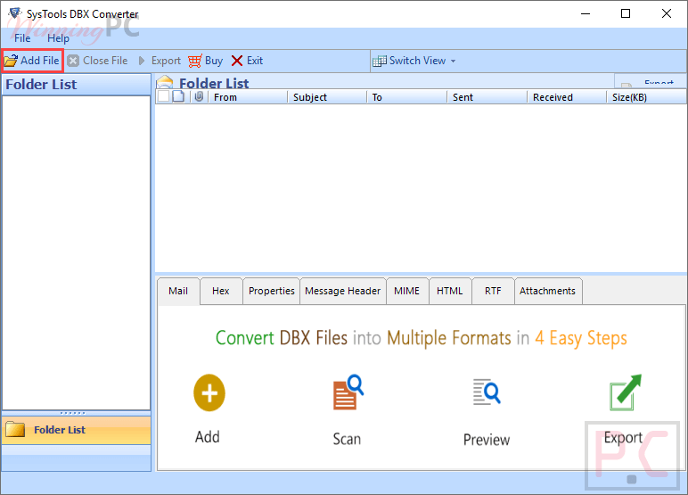Click the Export arrow icon in toolbar
The width and height of the screenshot is (688, 495).
click(x=142, y=61)
